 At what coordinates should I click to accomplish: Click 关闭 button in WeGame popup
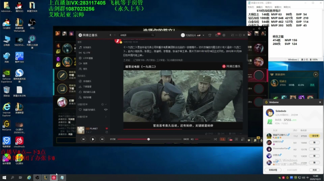pos(314,170)
